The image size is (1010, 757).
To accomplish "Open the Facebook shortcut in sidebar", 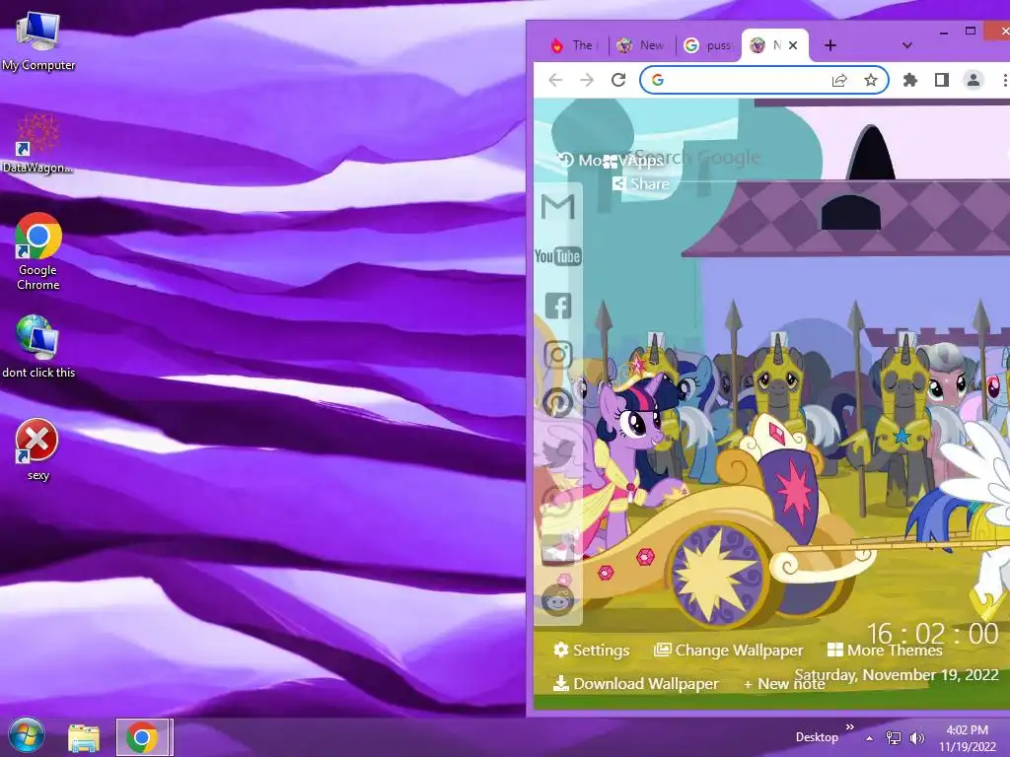I will click(x=558, y=306).
